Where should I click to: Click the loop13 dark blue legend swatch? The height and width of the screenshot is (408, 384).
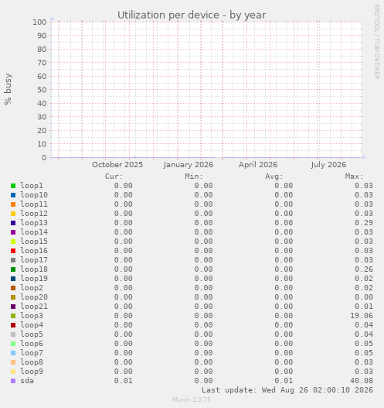pyautogui.click(x=13, y=223)
